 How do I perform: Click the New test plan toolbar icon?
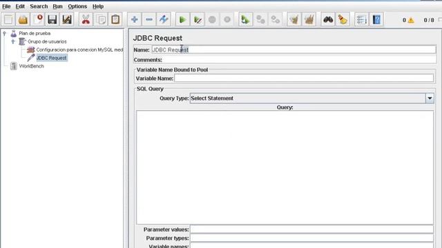point(8,19)
